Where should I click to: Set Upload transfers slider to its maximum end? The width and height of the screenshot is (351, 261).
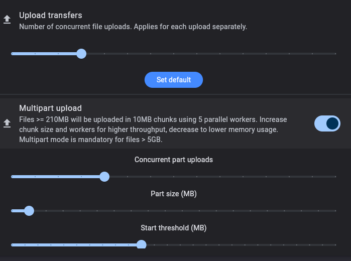point(335,54)
